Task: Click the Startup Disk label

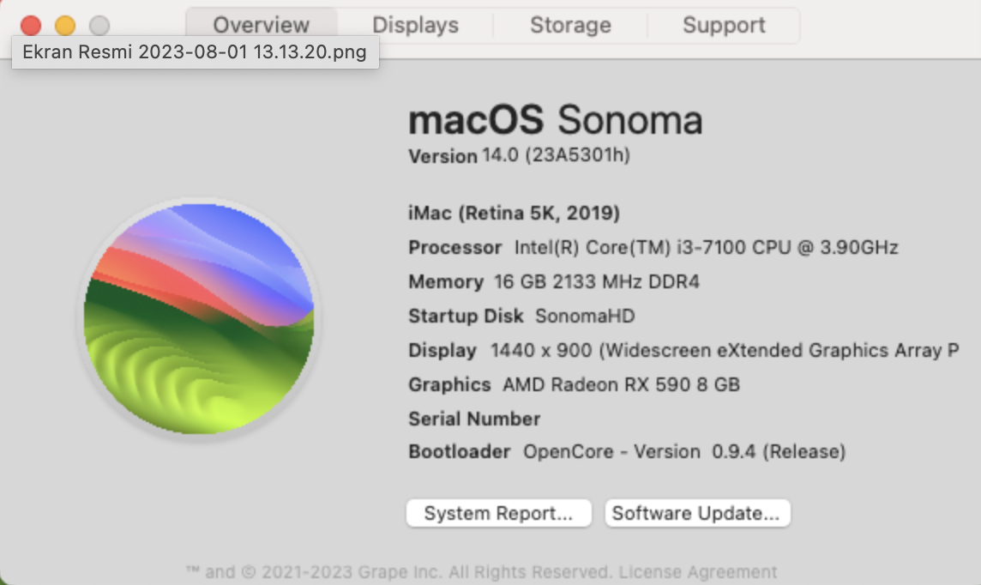Action: click(466, 316)
